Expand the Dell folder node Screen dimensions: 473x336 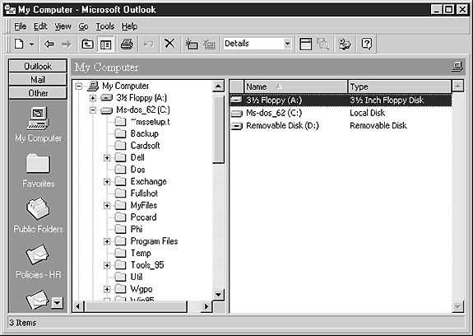tap(107, 158)
